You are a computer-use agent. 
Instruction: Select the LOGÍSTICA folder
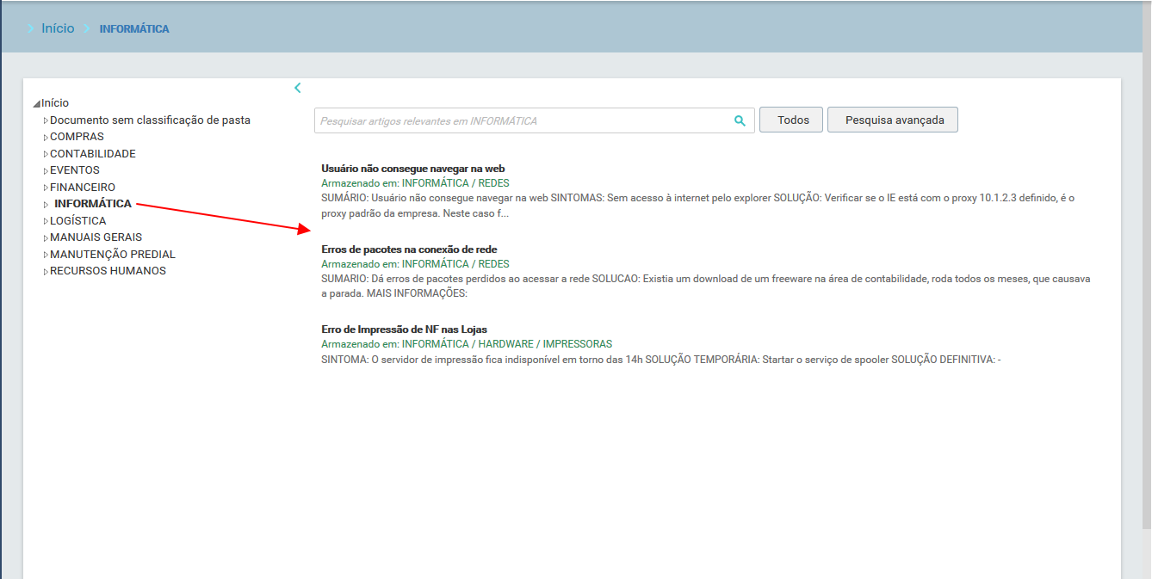[x=77, y=221]
